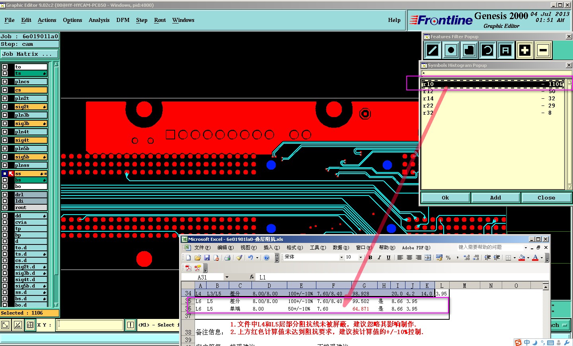The width and height of the screenshot is (573, 346).
Task: Toggle display checkbox for layer plnss
Action: [5, 165]
